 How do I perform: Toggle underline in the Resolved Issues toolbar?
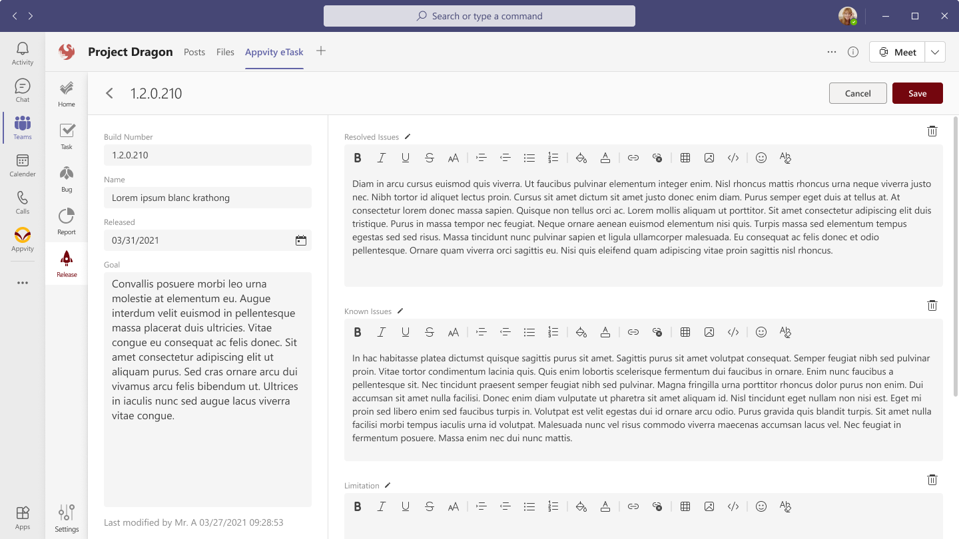(406, 157)
